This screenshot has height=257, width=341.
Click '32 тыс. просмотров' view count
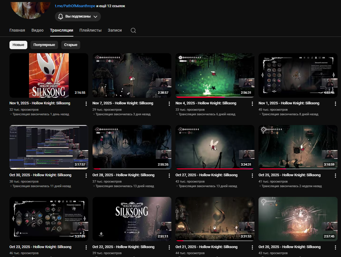(x=24, y=110)
